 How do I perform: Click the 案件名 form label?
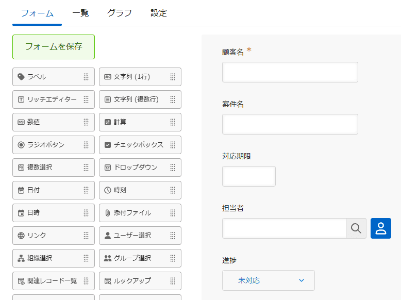click(233, 104)
